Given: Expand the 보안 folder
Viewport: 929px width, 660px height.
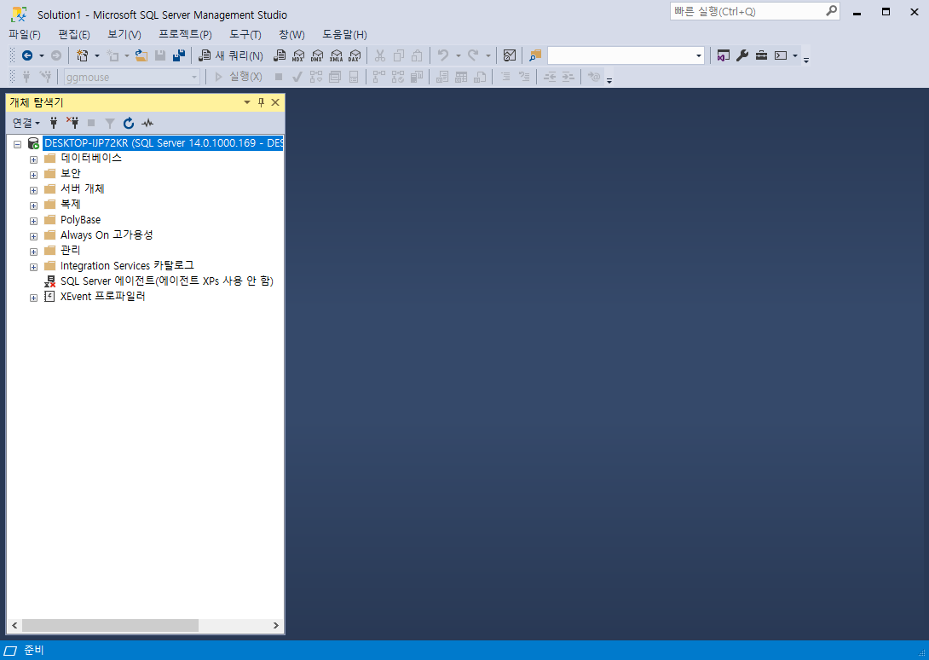Looking at the screenshot, I should pos(34,175).
